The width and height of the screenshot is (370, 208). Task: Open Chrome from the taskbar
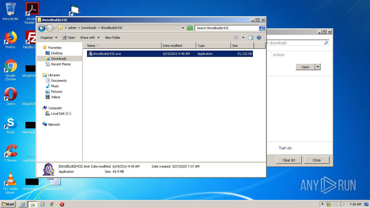tap(52, 204)
